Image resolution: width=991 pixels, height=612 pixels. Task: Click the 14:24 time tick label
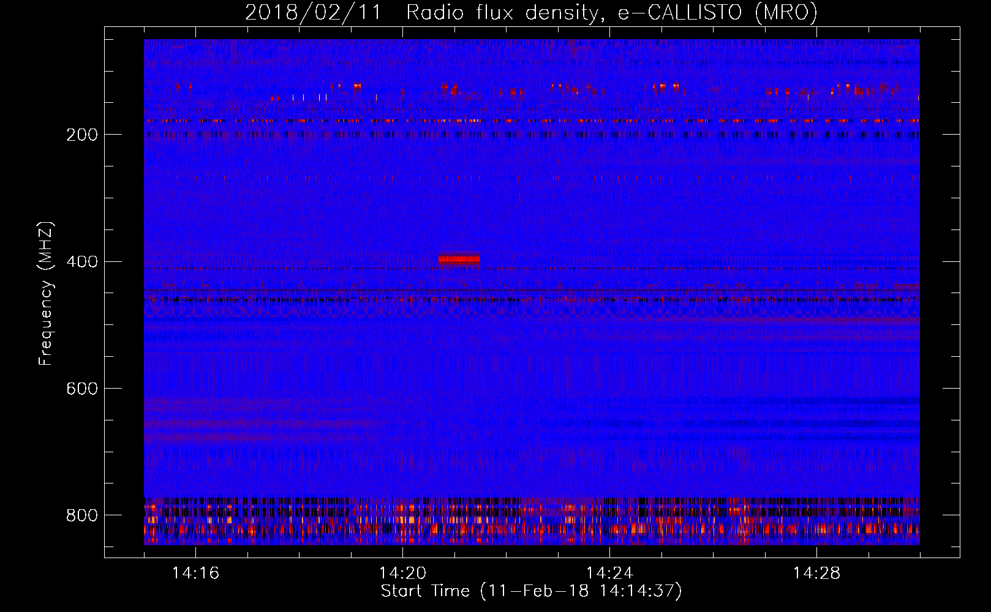[609, 573]
